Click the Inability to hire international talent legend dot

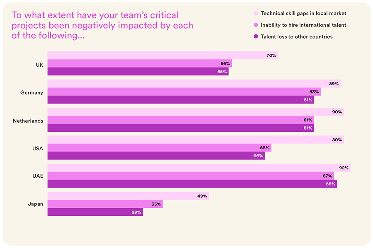pos(255,25)
